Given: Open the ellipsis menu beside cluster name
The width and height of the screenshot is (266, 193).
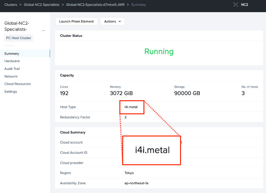Looking at the screenshot, I should tap(43, 30).
